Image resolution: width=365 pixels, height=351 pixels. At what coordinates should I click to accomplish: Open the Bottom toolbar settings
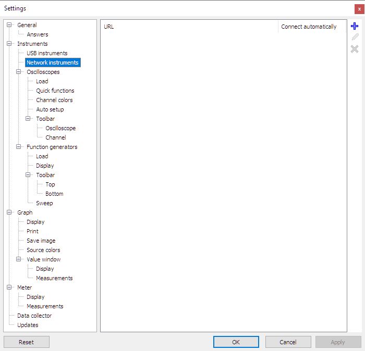click(54, 194)
